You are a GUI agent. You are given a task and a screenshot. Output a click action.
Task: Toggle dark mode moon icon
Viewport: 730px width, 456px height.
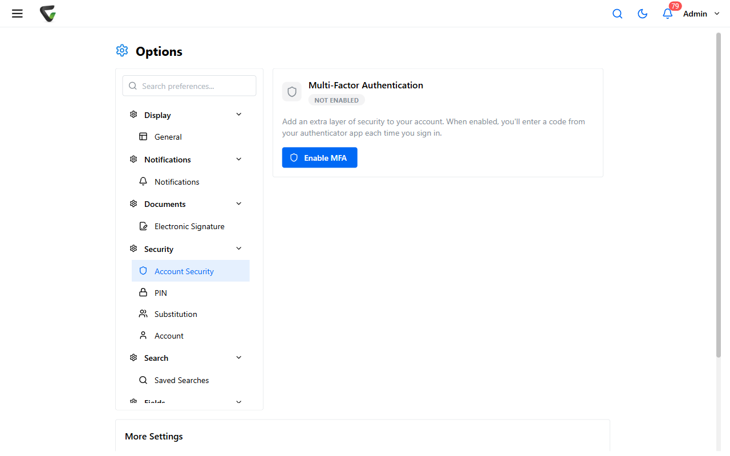642,14
